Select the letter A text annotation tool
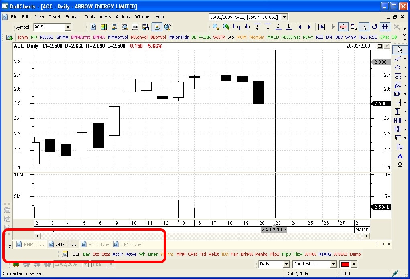This screenshot has width=410, height=279. coord(400,156)
